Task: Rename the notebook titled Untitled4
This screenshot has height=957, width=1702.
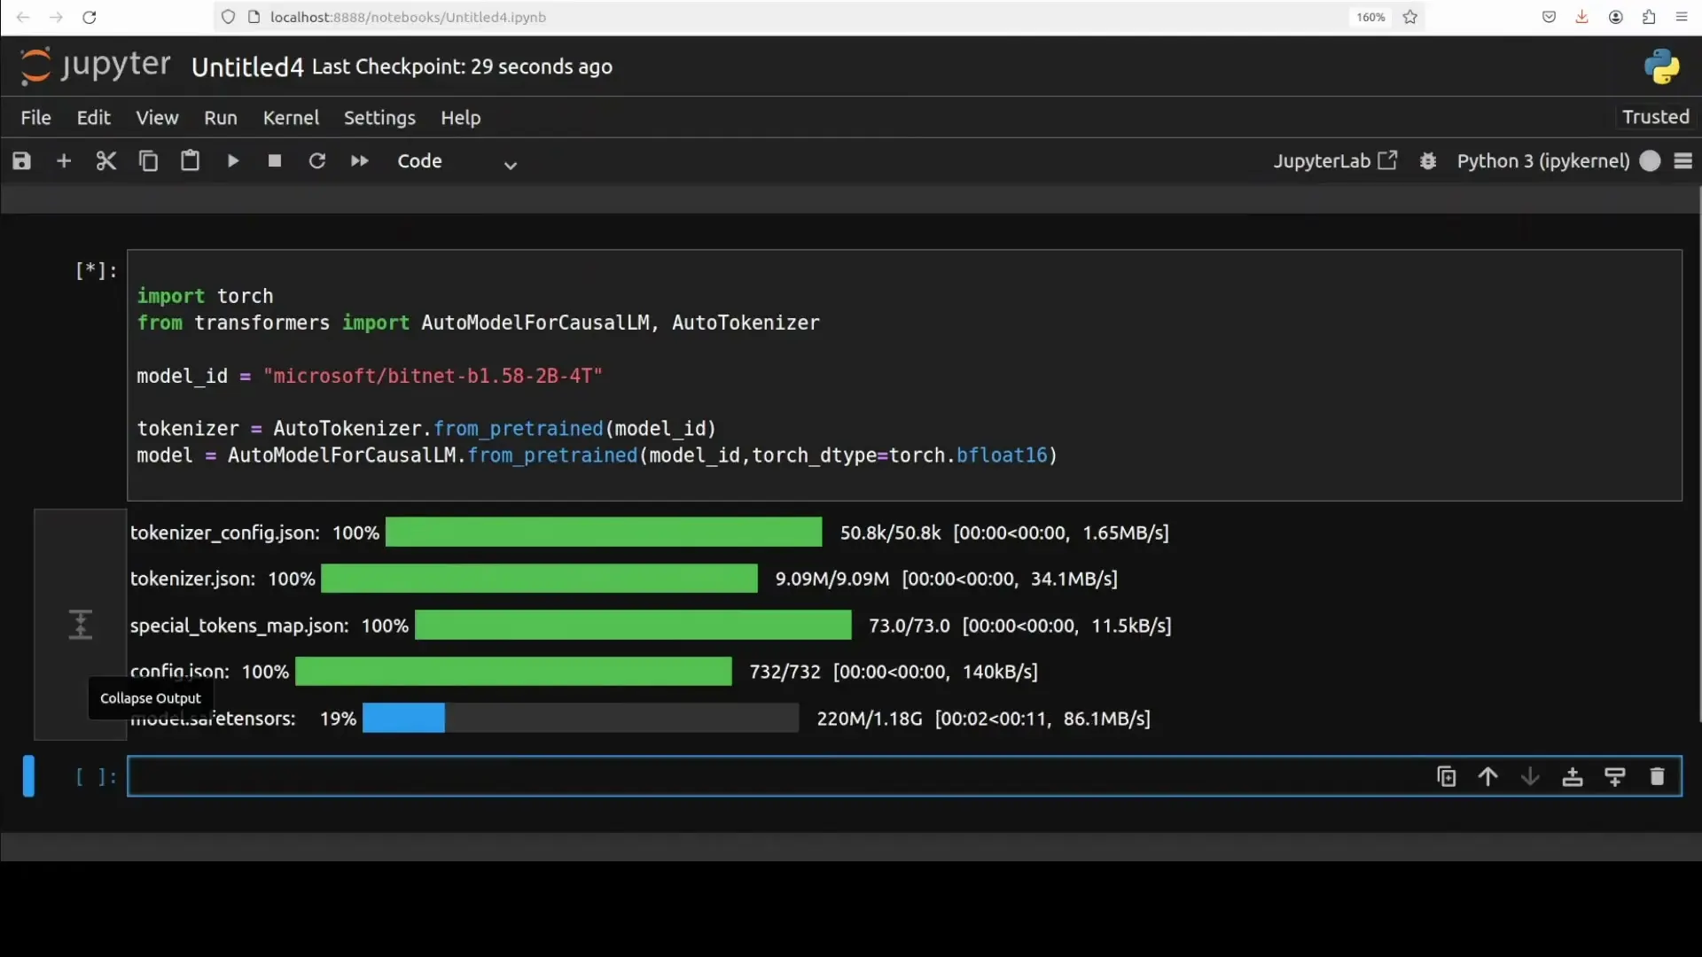Action: (x=247, y=67)
